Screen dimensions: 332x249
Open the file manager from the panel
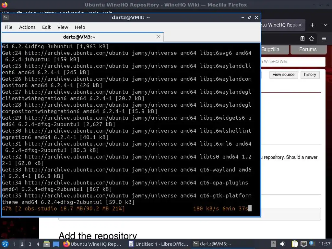pos(47,244)
